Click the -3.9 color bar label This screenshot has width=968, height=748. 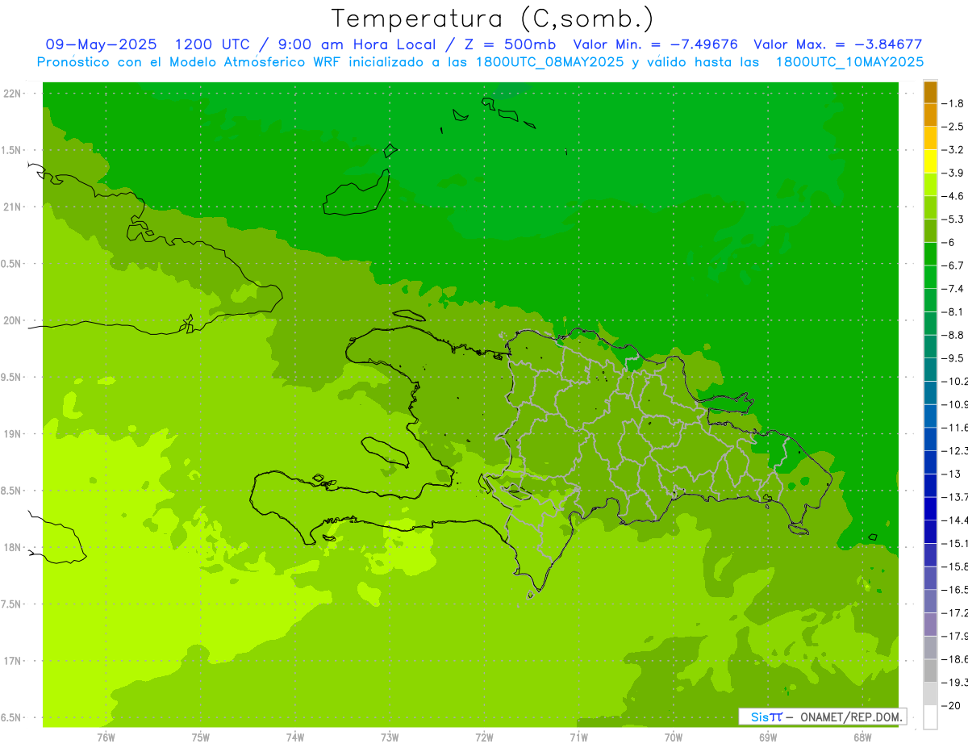click(x=953, y=173)
